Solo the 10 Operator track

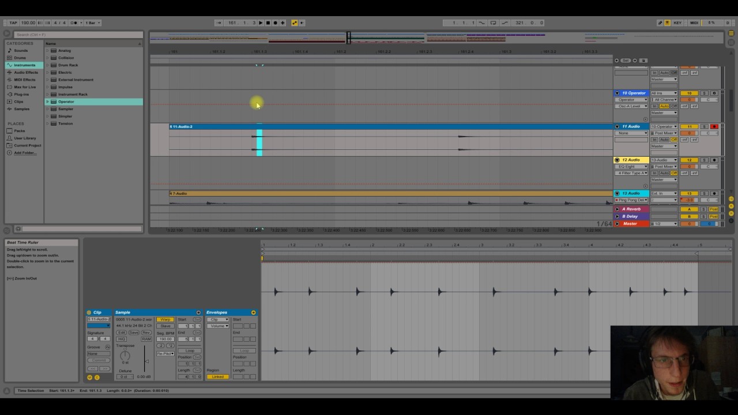point(704,93)
